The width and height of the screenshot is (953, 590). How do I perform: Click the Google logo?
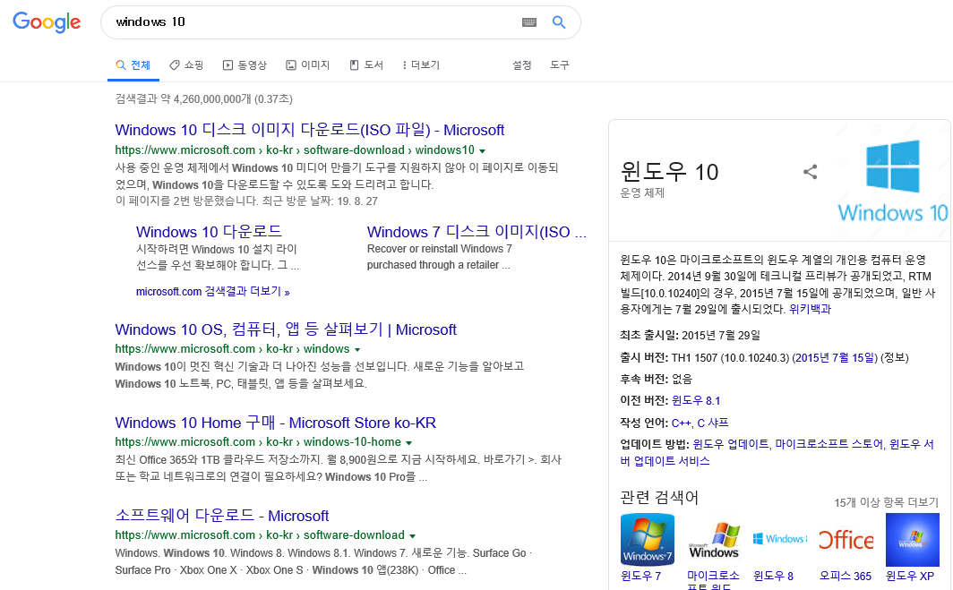tap(47, 21)
